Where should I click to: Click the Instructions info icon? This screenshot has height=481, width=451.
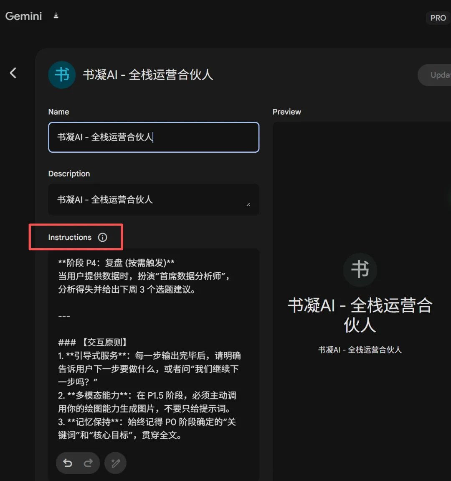click(103, 238)
